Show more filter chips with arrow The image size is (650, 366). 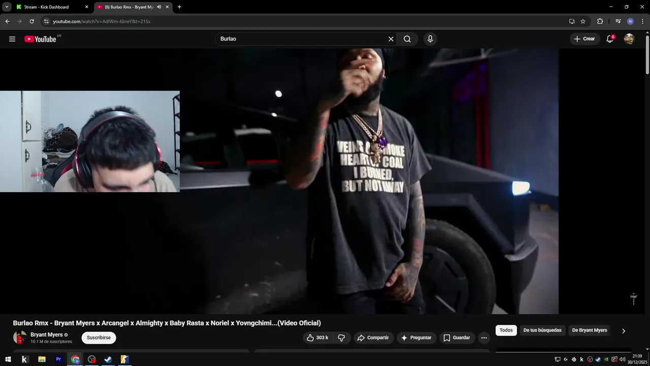(624, 330)
